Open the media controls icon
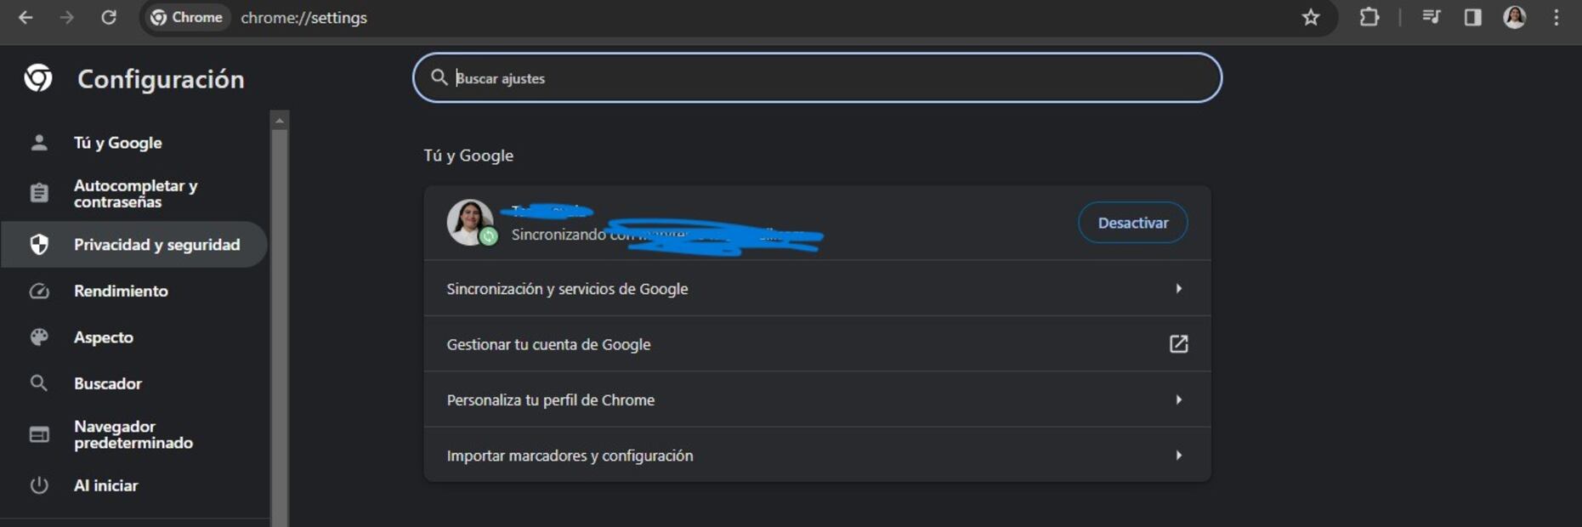The width and height of the screenshot is (1582, 527). (x=1432, y=18)
